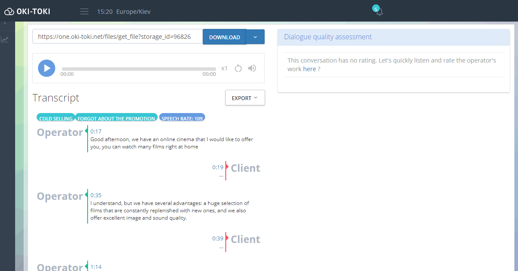The width and height of the screenshot is (518, 271).
Task: Click the Speech Rate: 109 tag
Action: point(182,118)
